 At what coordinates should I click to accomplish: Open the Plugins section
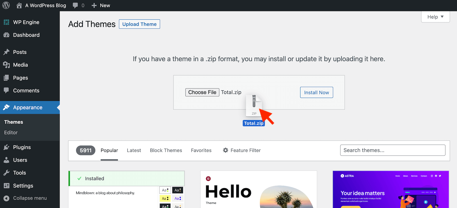point(22,147)
